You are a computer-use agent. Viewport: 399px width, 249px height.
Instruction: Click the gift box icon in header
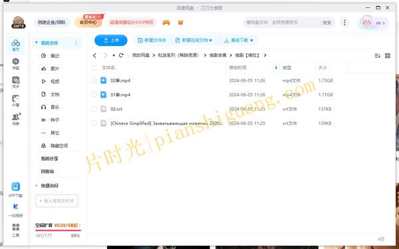pos(180,23)
